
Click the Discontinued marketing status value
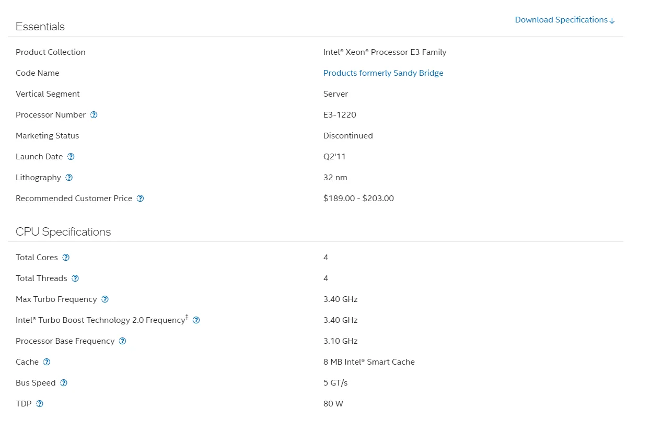coord(348,136)
